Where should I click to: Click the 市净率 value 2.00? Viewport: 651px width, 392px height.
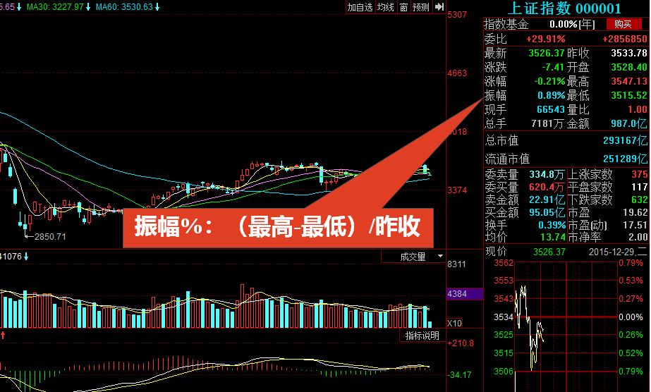point(638,238)
